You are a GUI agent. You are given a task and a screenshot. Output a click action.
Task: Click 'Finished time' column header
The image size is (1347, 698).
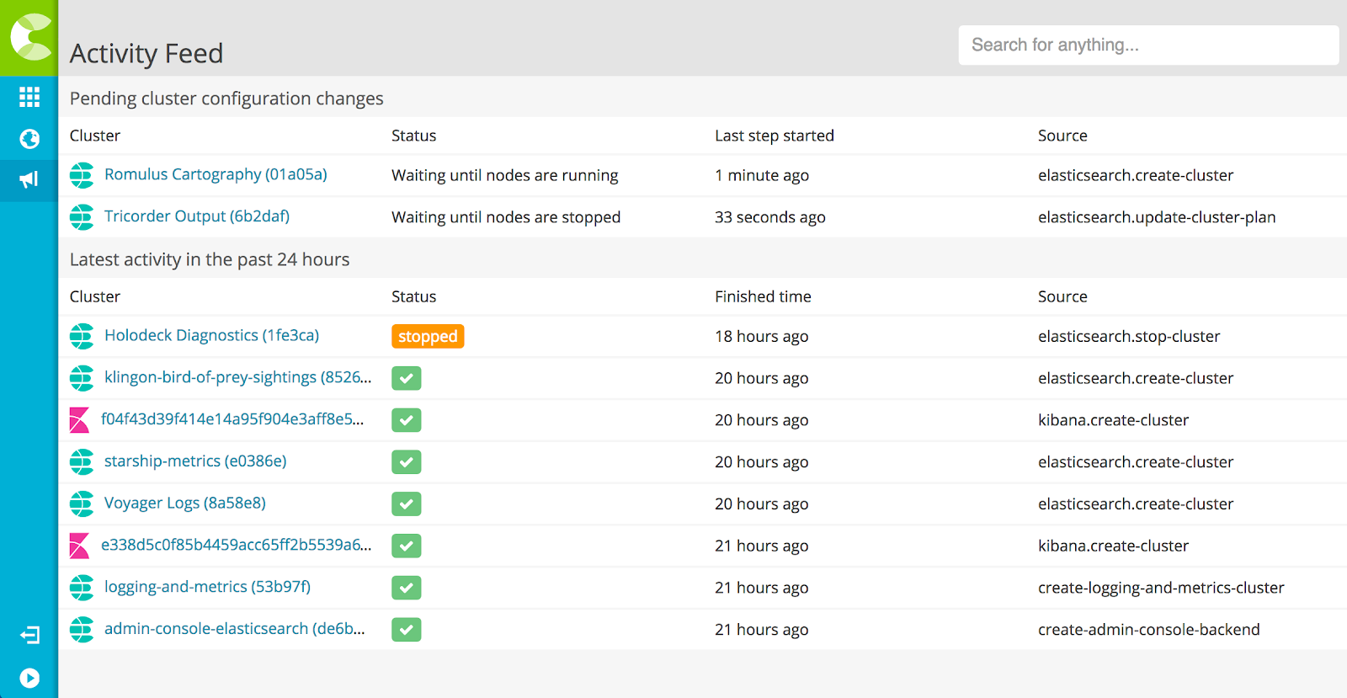pos(763,296)
